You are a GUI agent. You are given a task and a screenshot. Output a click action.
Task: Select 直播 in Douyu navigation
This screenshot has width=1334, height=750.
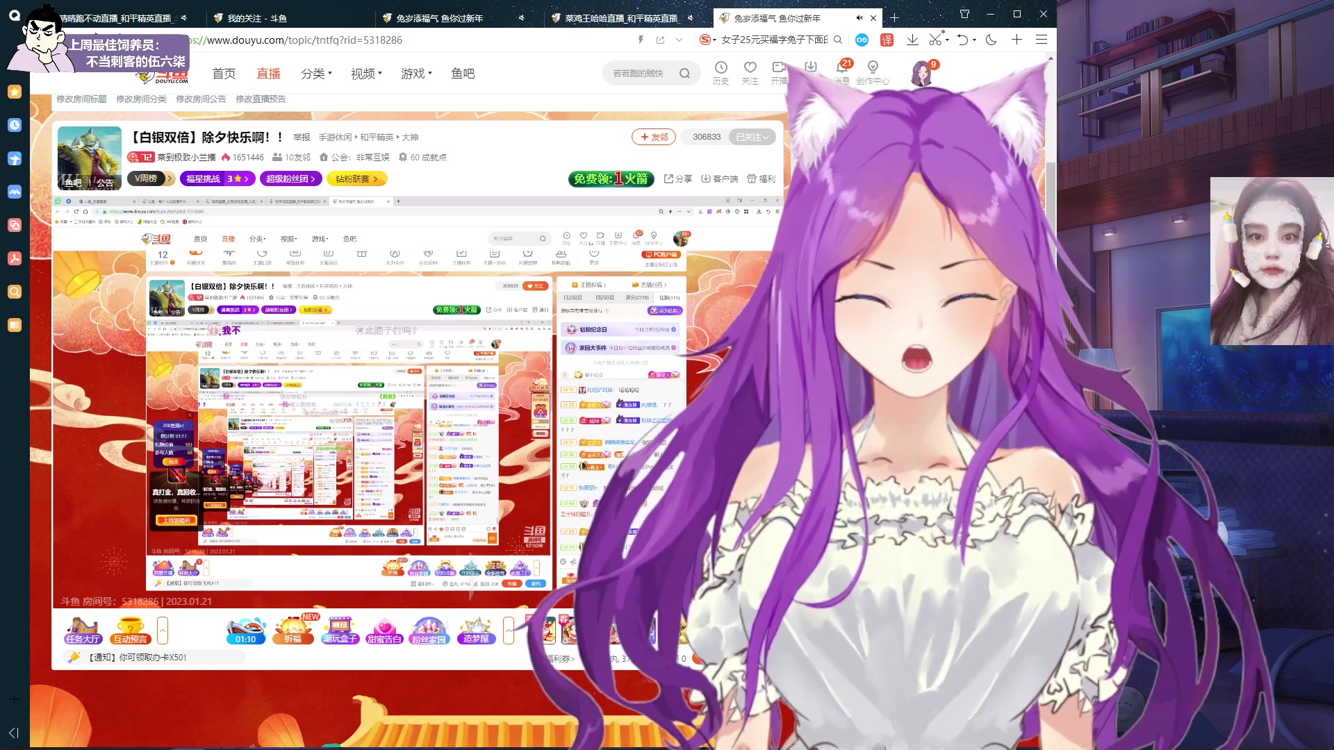coord(268,73)
